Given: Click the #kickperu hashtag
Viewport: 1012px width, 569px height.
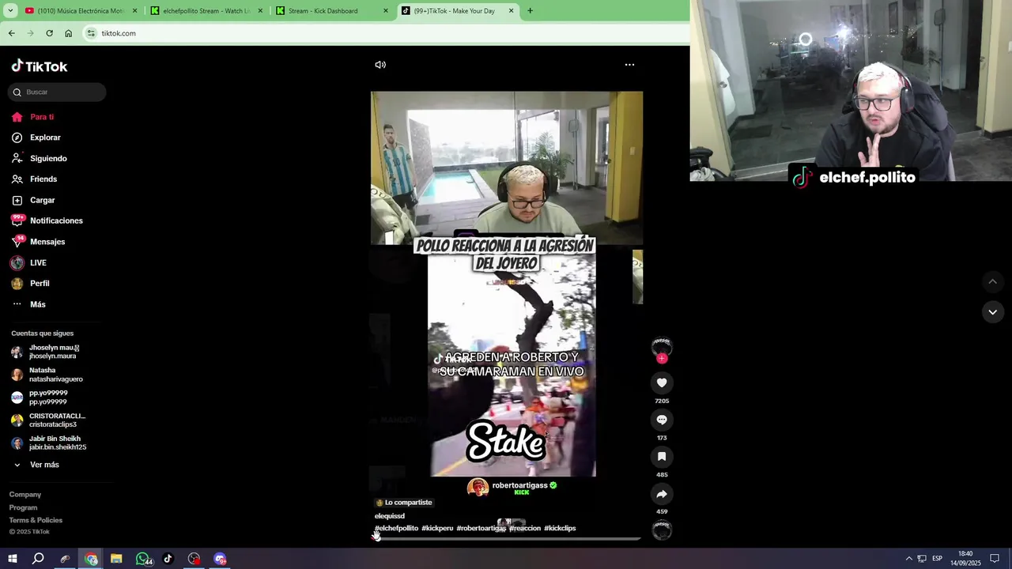Looking at the screenshot, I should point(437,528).
